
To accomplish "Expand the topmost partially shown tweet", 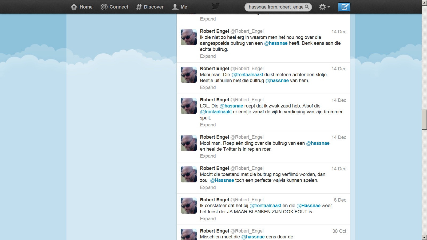I will [208, 19].
